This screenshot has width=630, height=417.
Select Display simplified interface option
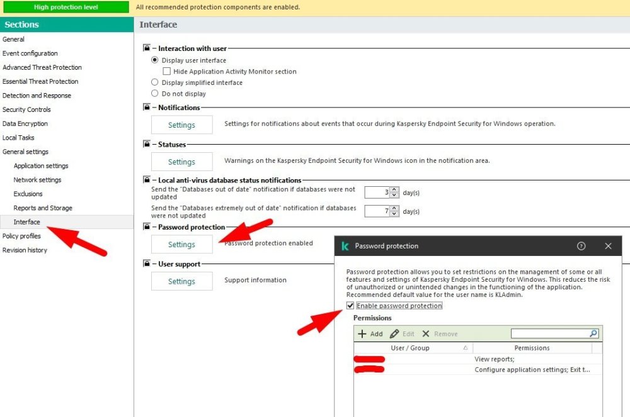click(x=155, y=82)
